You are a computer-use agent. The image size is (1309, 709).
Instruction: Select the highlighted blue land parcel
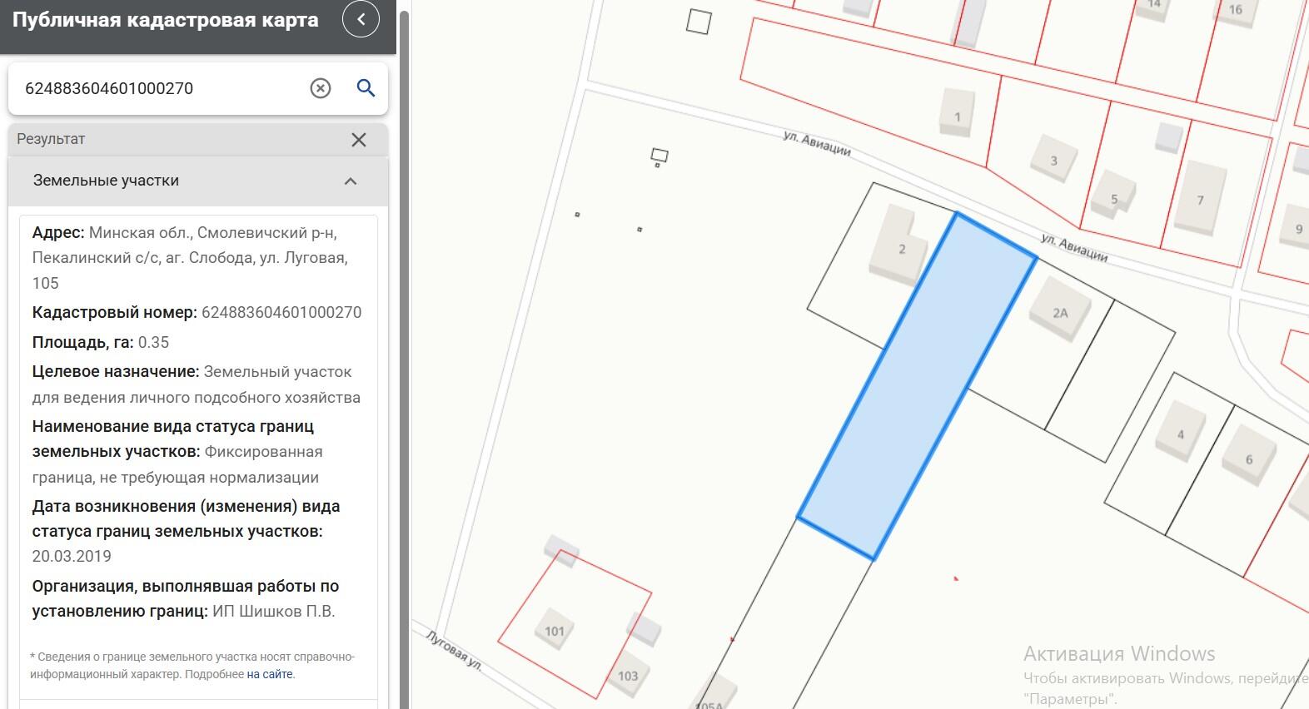[916, 387]
